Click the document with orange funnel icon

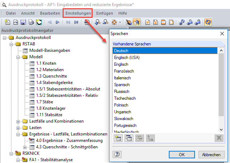[x=148, y=22]
